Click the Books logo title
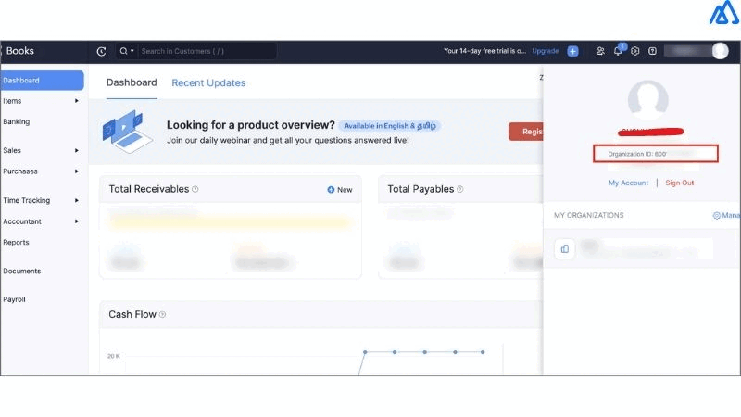This screenshot has height=417, width=741. click(x=19, y=51)
